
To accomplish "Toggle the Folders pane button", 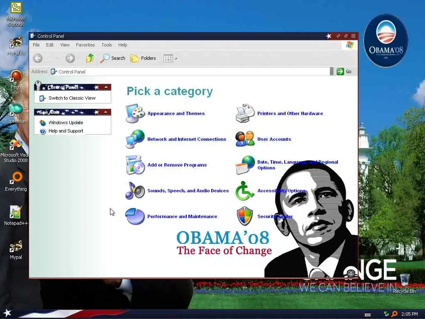I will [143, 58].
